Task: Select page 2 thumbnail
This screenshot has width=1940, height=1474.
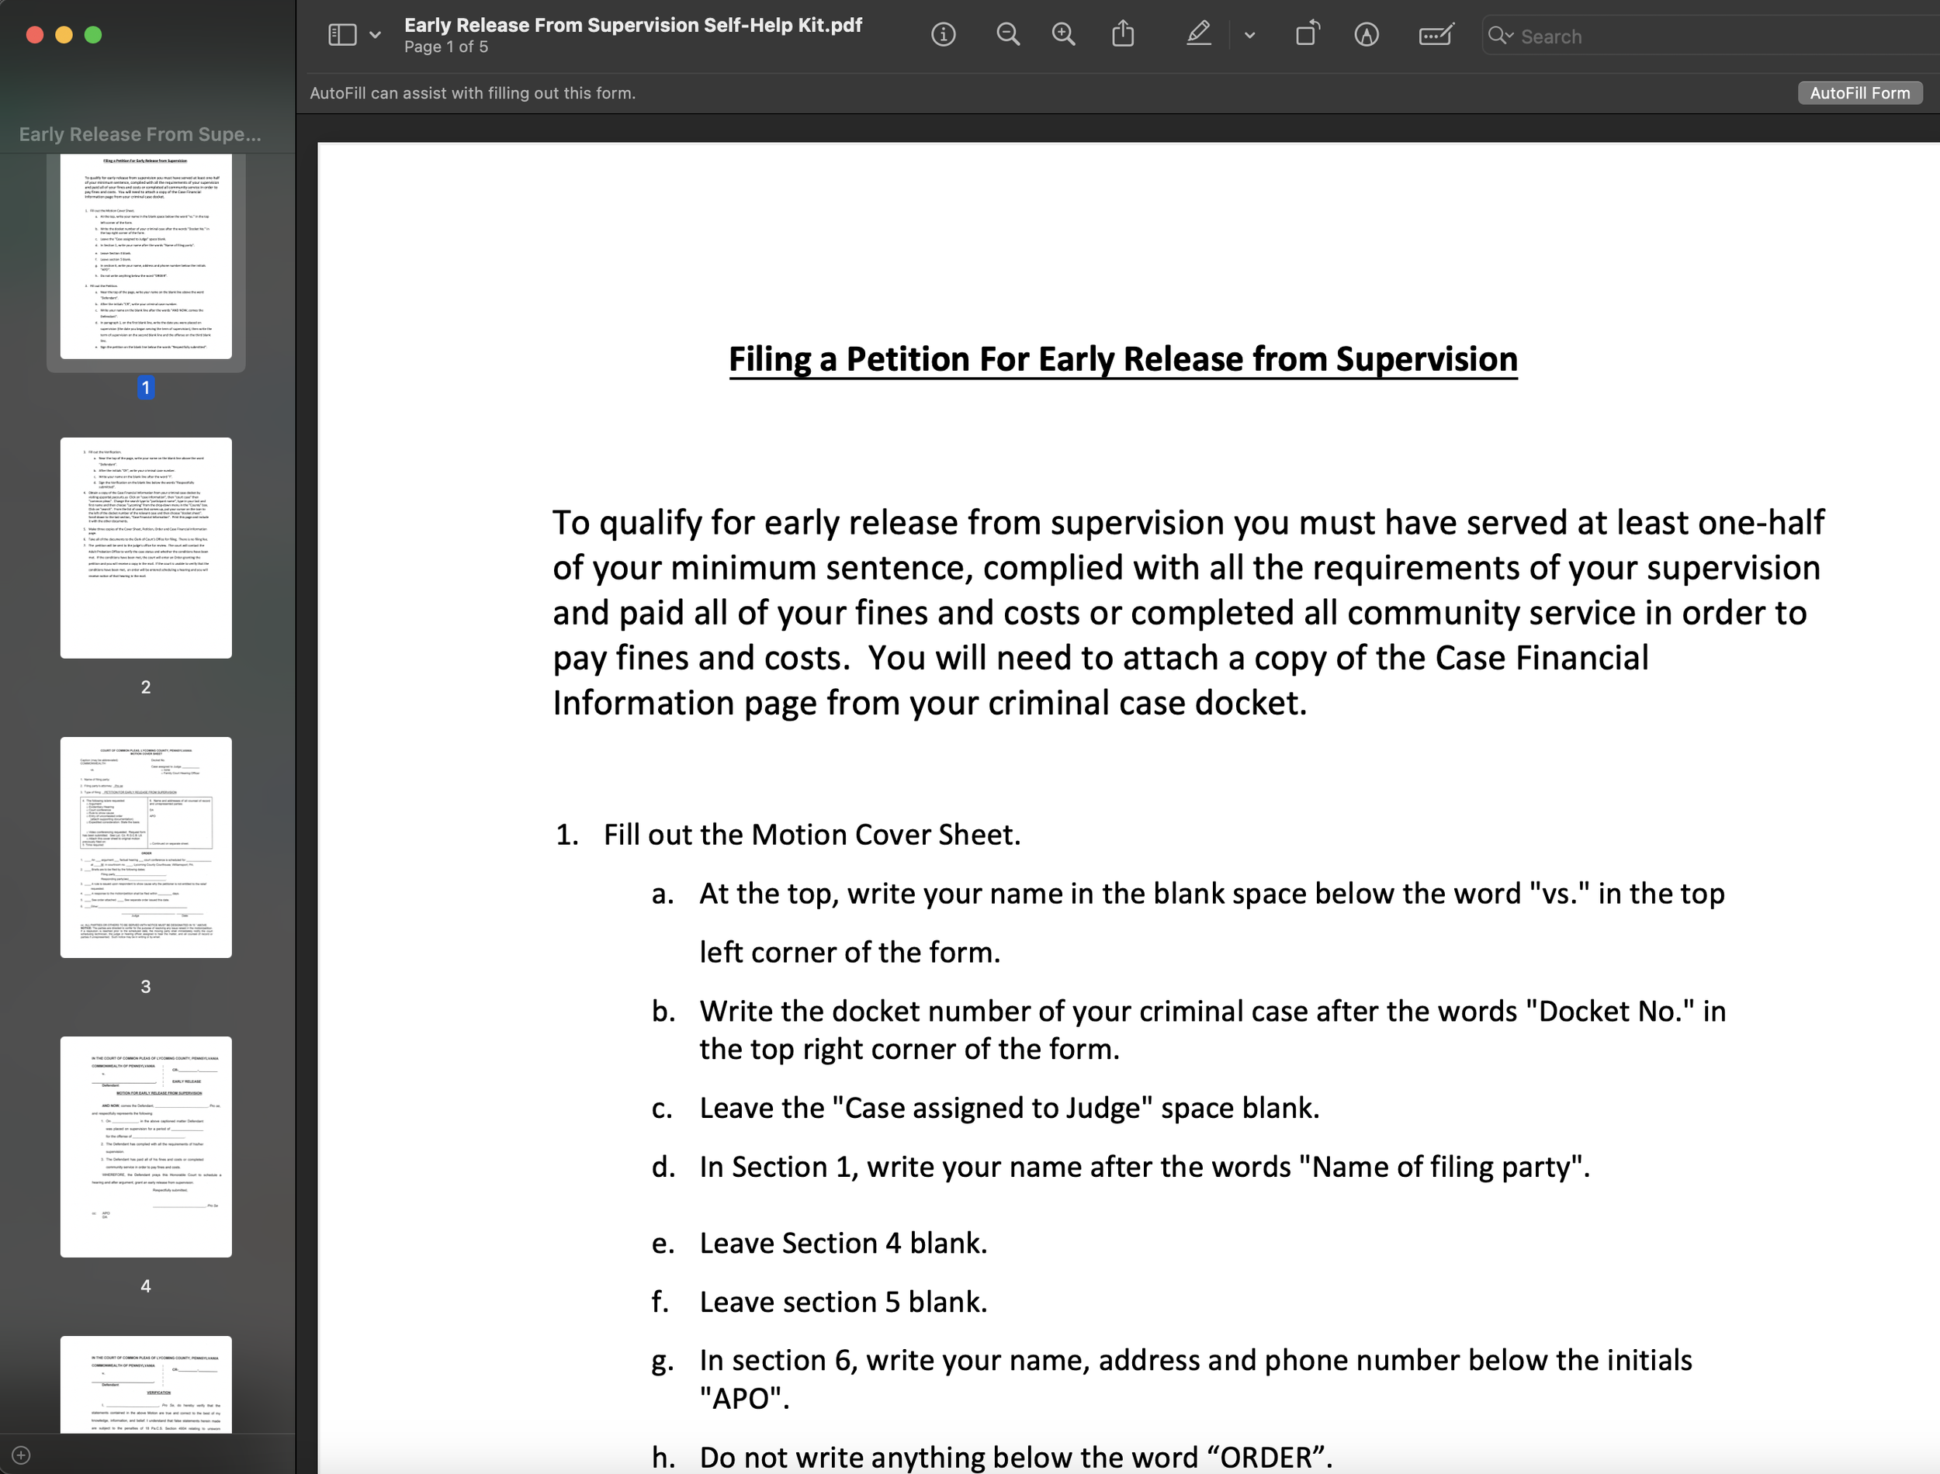Action: click(146, 548)
